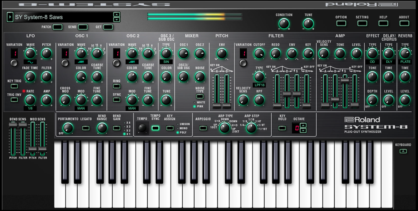Collapse the KEYBOARD panel

403,151
